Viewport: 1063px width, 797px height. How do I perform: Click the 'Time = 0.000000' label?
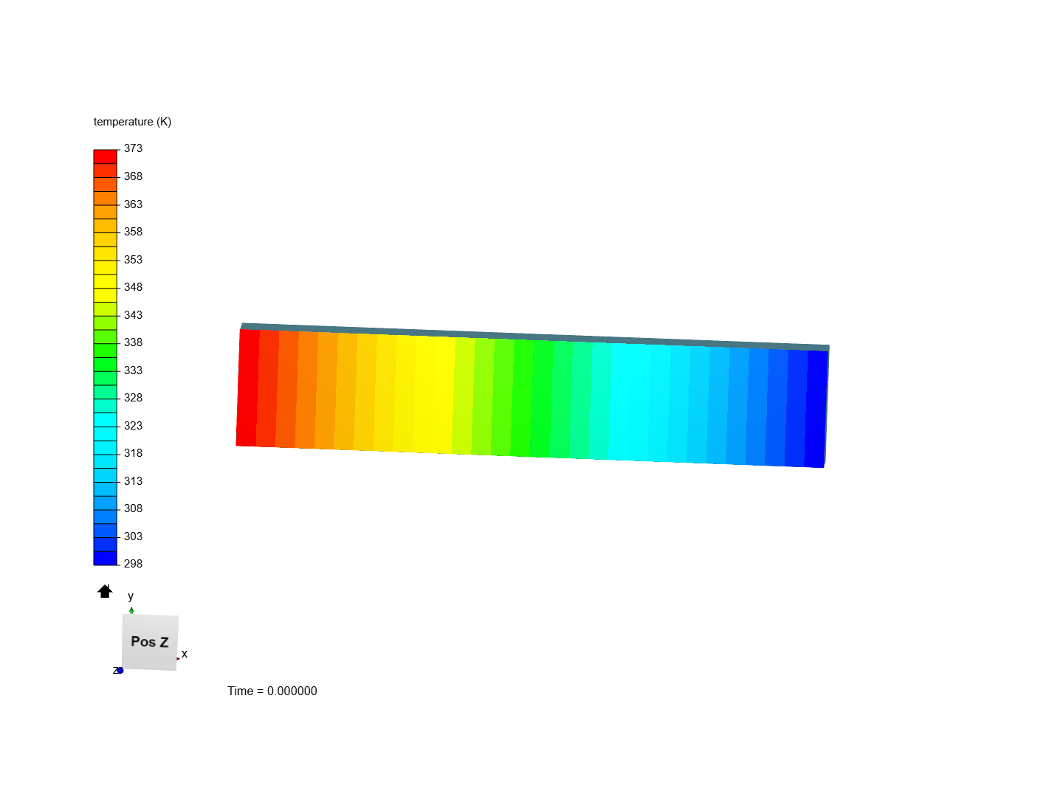tap(272, 691)
